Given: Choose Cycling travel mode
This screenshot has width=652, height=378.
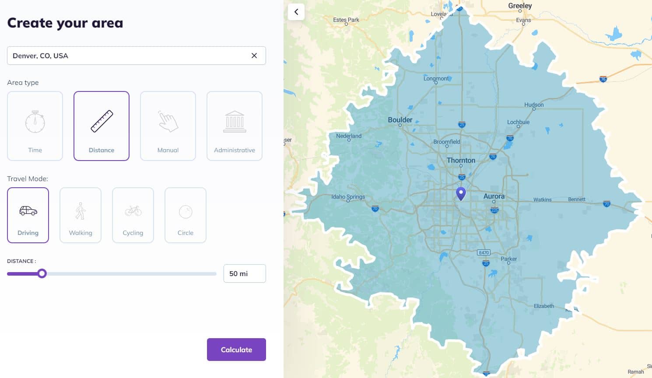Looking at the screenshot, I should 133,215.
